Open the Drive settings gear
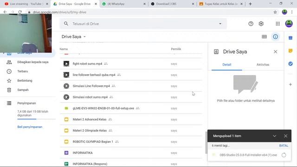 click(x=261, y=24)
